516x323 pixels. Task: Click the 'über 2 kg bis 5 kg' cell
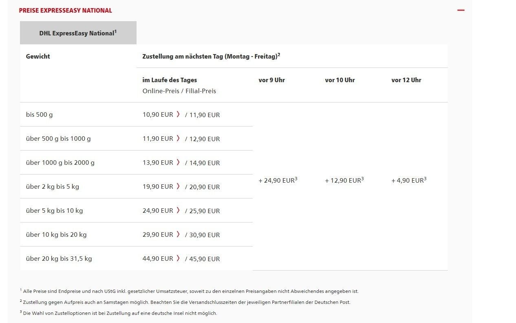pyautogui.click(x=78, y=187)
